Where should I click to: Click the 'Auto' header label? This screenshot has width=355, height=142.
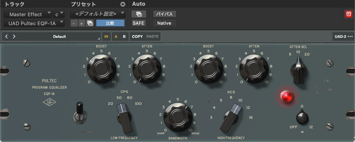(x=139, y=4)
